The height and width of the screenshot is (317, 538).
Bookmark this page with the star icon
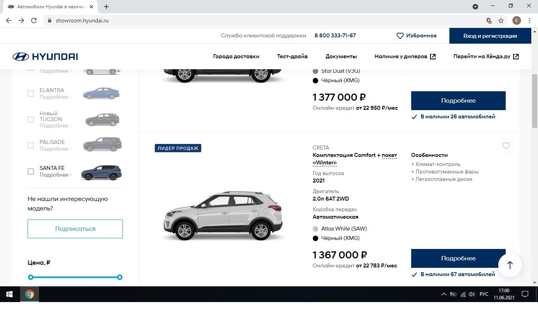pyautogui.click(x=501, y=20)
